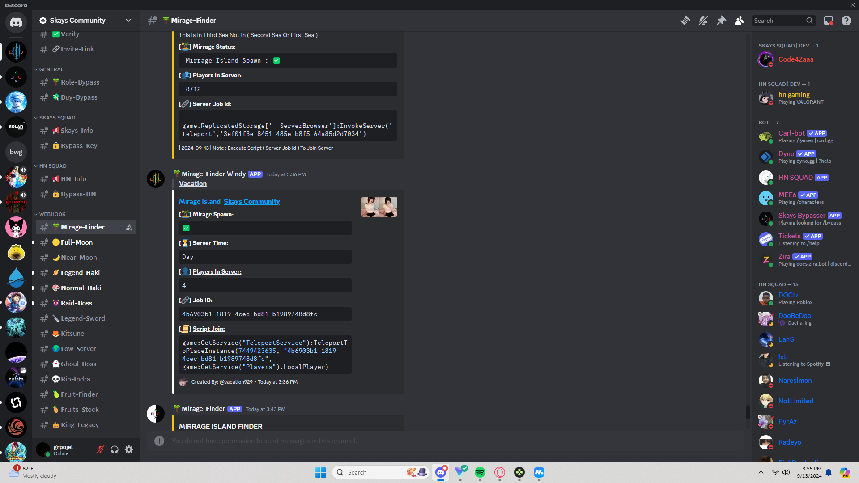Unmute microphone in user panel
Image resolution: width=859 pixels, height=483 pixels.
click(x=100, y=449)
